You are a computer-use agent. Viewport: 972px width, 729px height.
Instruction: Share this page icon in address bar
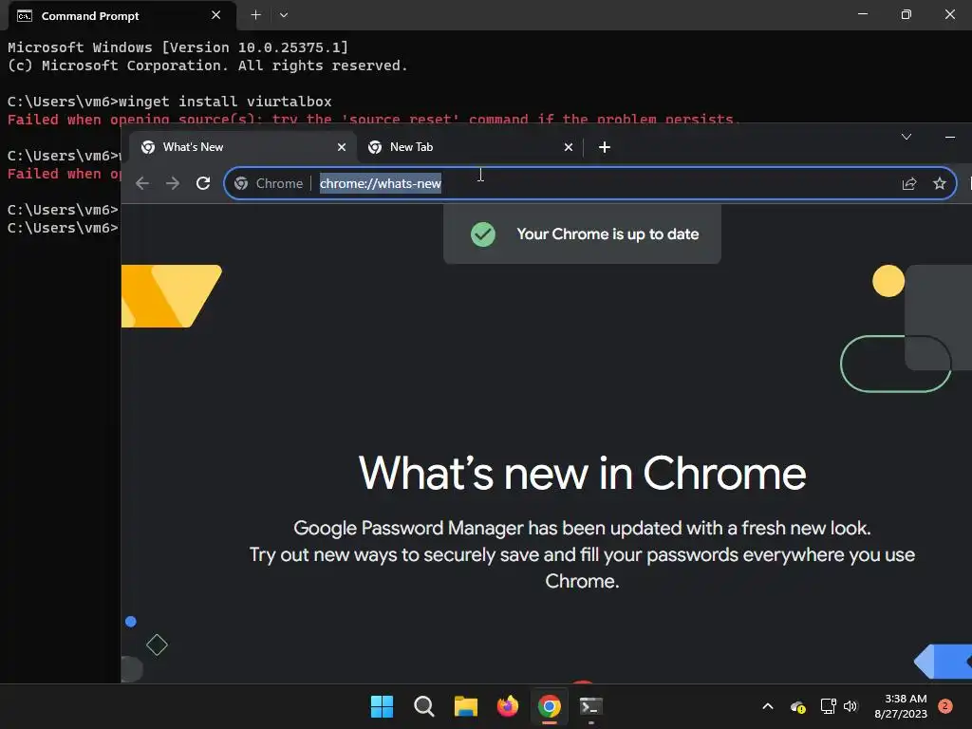pyautogui.click(x=908, y=183)
